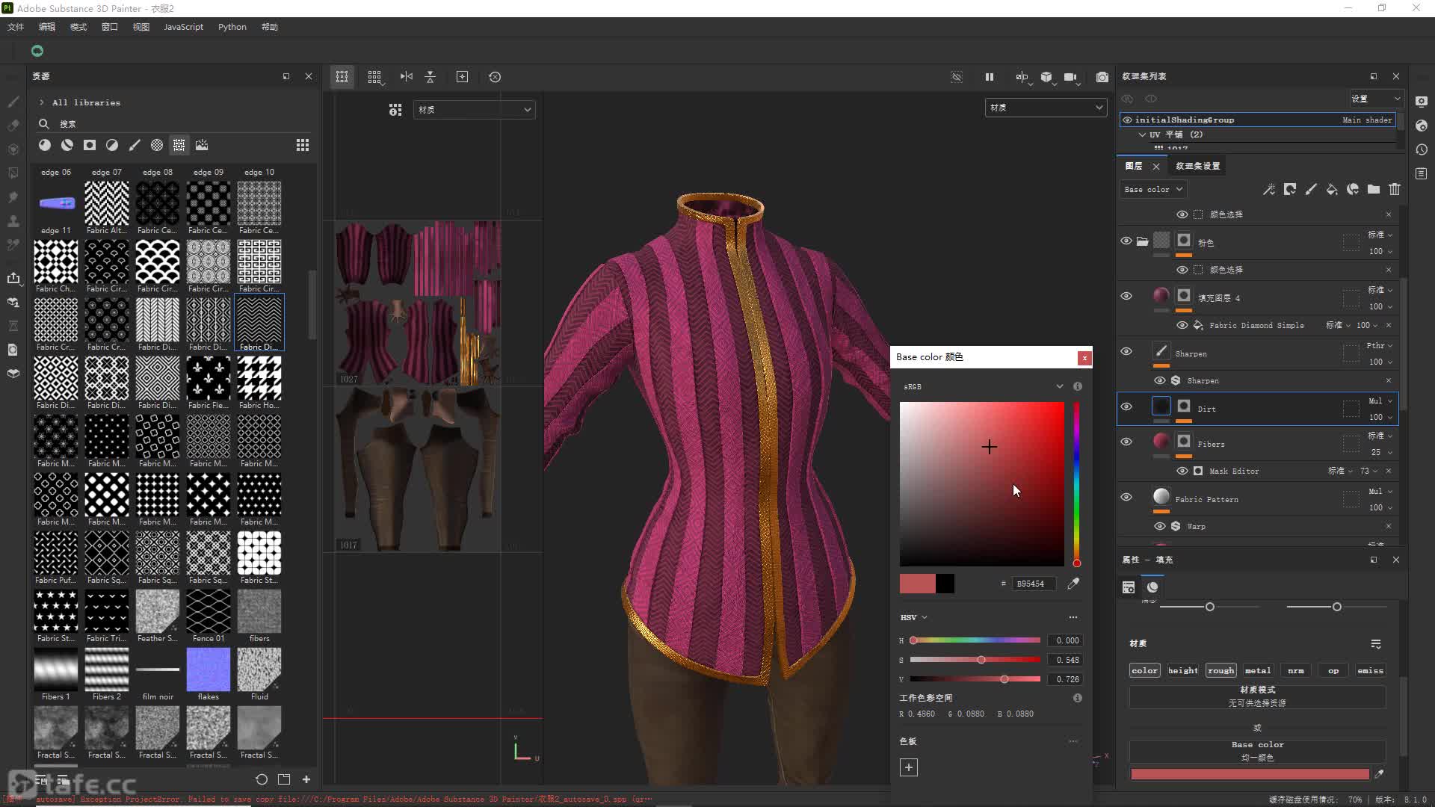The width and height of the screenshot is (1435, 807).
Task: Open display settings icon on right dock
Action: point(1422,102)
